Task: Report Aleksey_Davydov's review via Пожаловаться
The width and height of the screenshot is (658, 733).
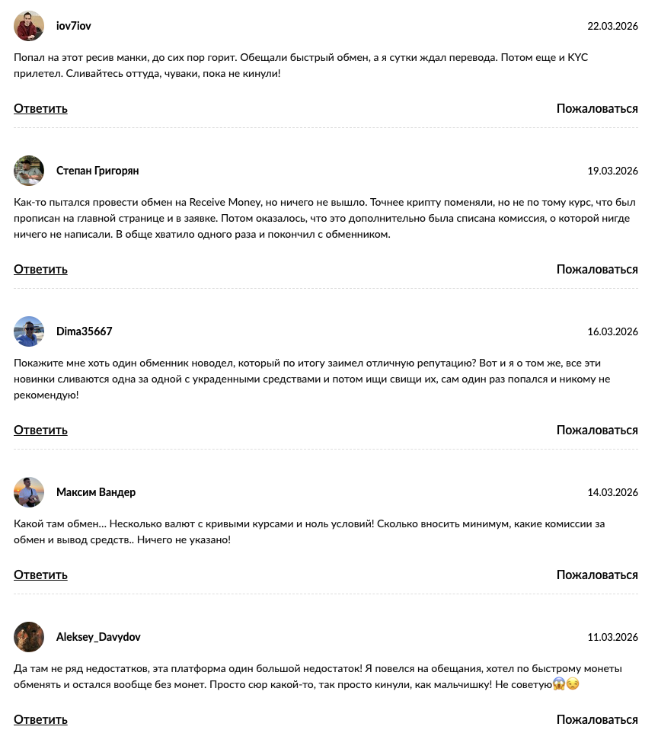Action: click(597, 719)
